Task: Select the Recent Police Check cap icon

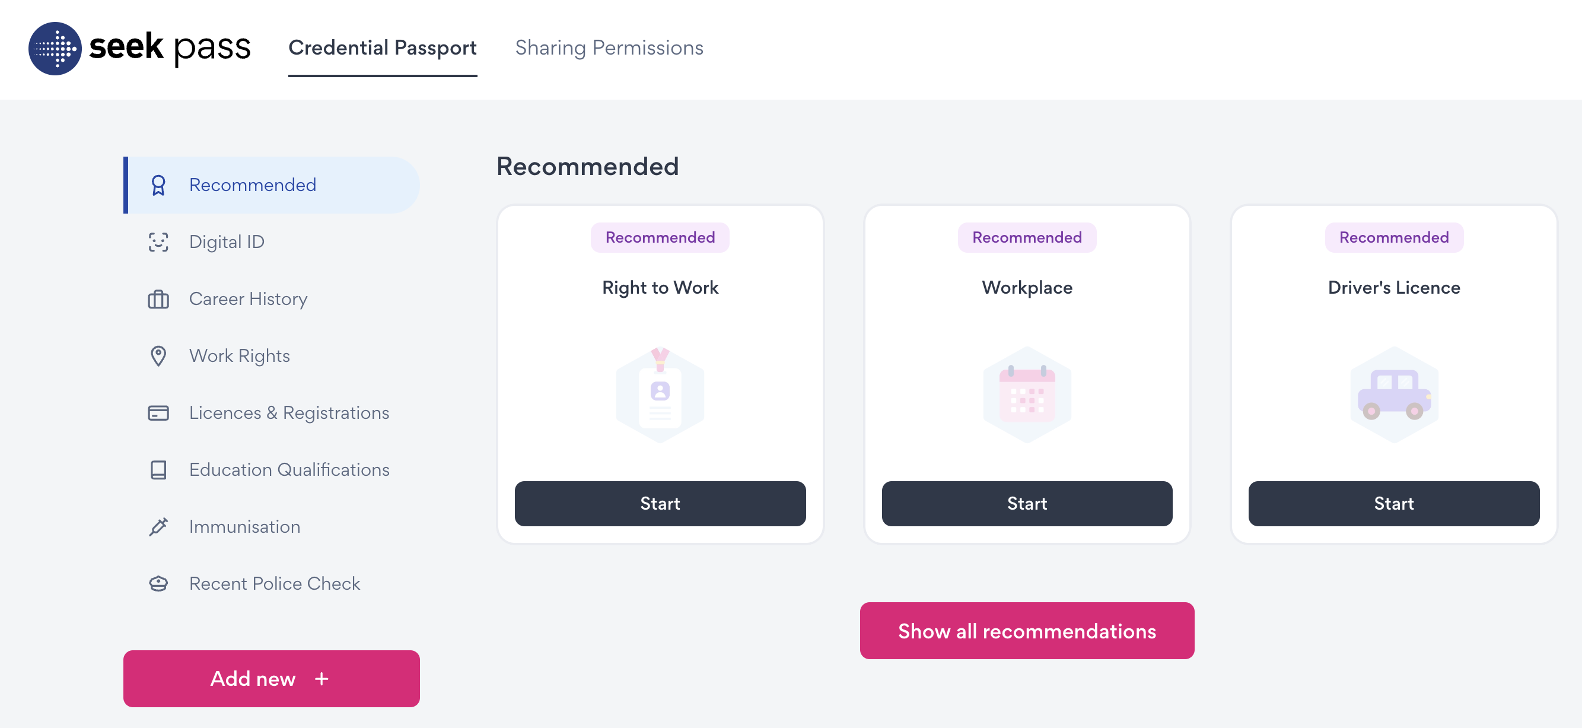Action: [158, 583]
